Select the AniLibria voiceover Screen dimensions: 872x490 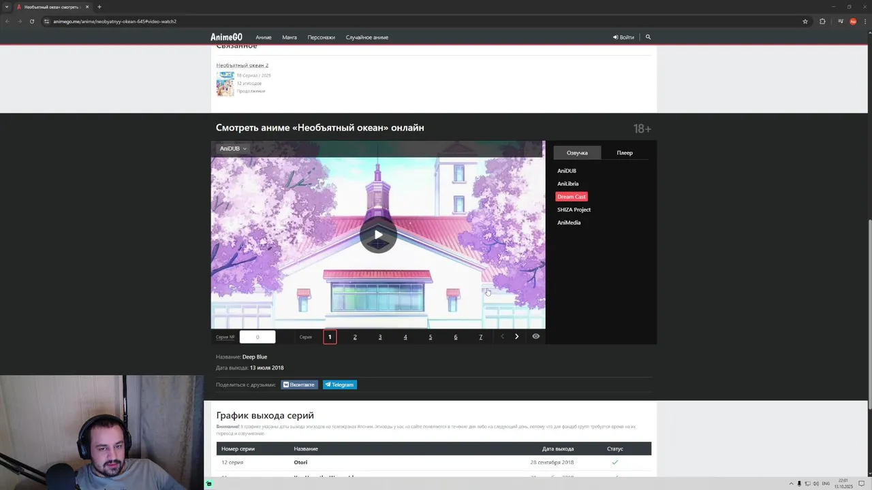tap(568, 184)
